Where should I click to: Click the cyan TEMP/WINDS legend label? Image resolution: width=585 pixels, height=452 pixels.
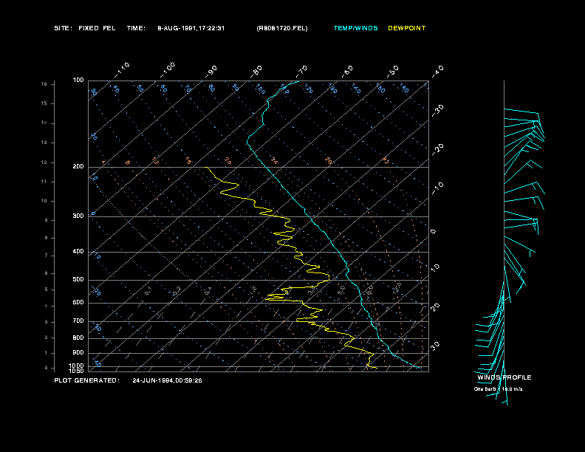click(x=355, y=28)
